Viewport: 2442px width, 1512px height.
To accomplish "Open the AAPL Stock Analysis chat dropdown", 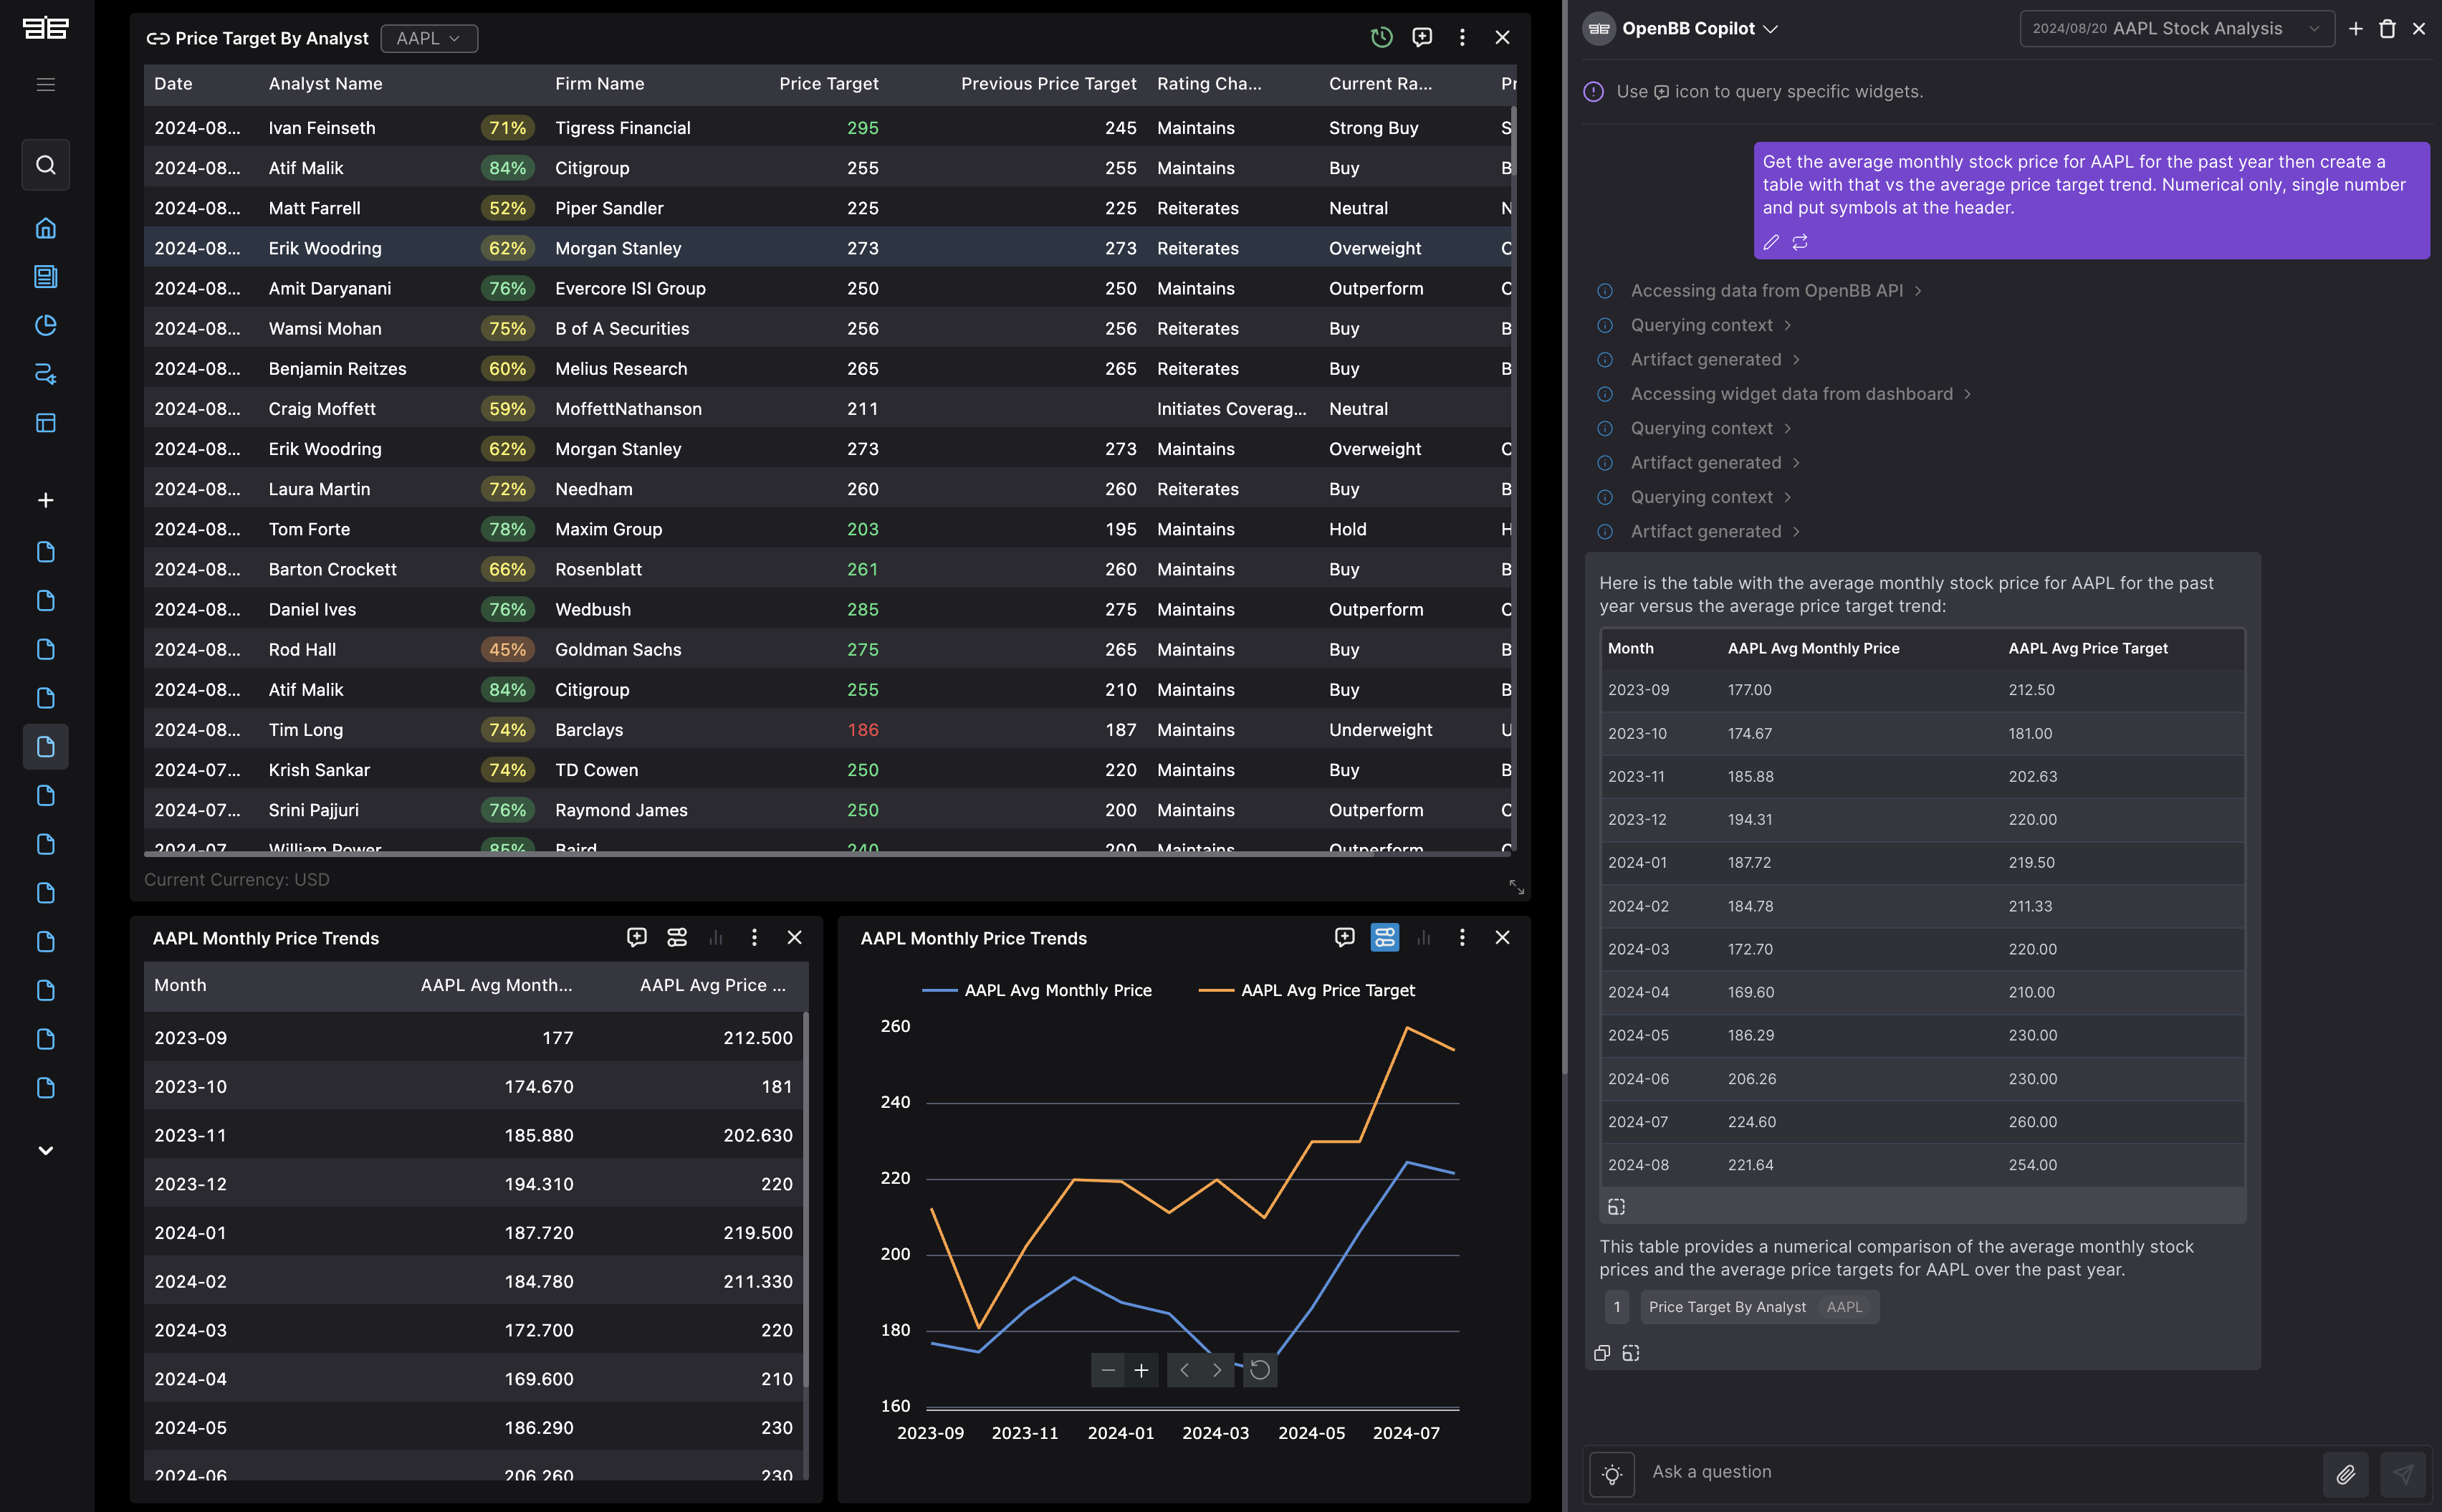I will (2176, 29).
